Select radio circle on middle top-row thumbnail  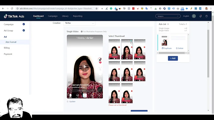click(x=131, y=41)
